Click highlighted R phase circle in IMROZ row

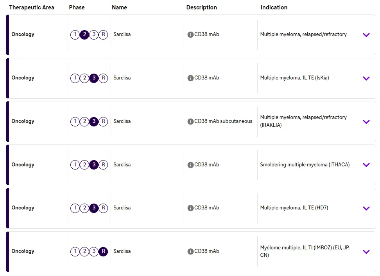coord(103,251)
